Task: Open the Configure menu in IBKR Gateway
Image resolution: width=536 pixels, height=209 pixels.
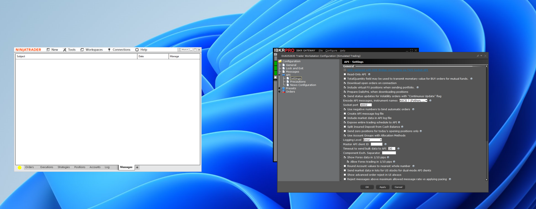Action: [x=331, y=51]
